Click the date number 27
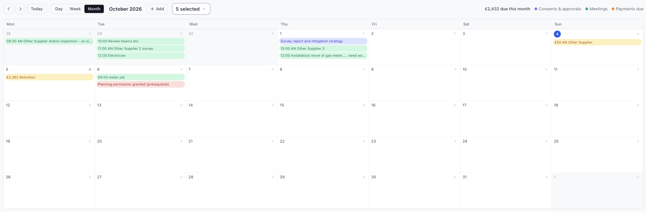Image resolution: width=646 pixels, height=212 pixels. [x=99, y=177]
